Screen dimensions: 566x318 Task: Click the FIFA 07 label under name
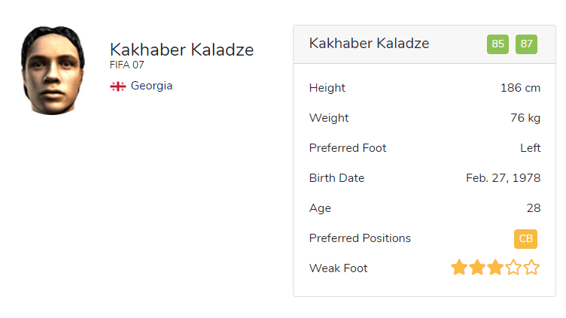click(x=127, y=65)
